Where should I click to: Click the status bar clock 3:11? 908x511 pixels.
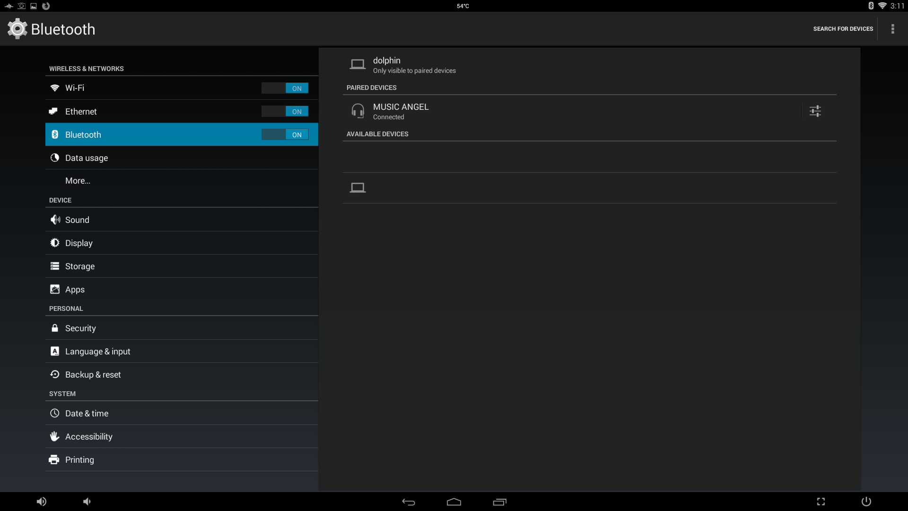coord(897,6)
